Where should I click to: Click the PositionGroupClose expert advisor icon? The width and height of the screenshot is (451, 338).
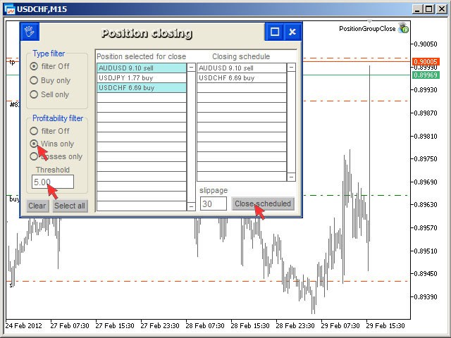(403, 29)
